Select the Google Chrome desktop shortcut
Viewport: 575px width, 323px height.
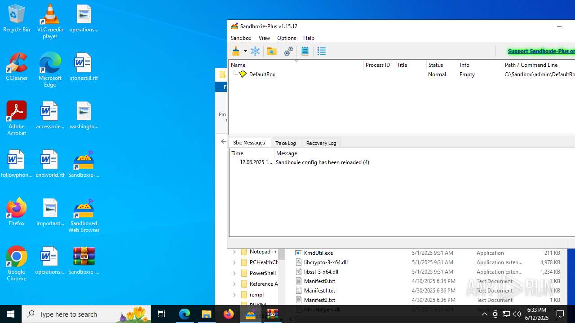click(17, 264)
